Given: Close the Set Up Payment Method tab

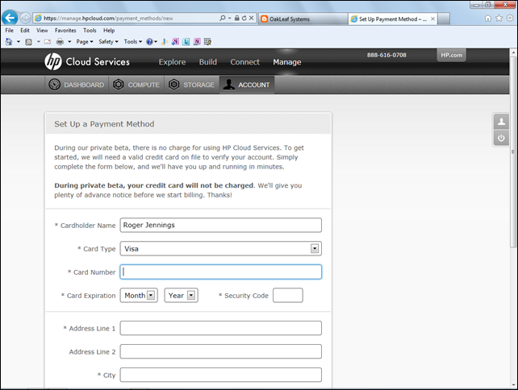Looking at the screenshot, I should pyautogui.click(x=432, y=19).
